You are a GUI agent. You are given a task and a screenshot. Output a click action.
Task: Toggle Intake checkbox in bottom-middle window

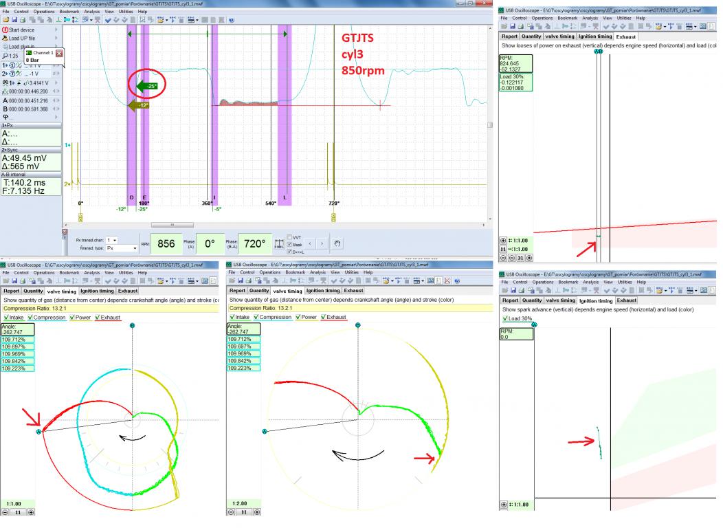pos(232,317)
